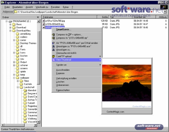Sort by the Typ column header

coord(120,17)
